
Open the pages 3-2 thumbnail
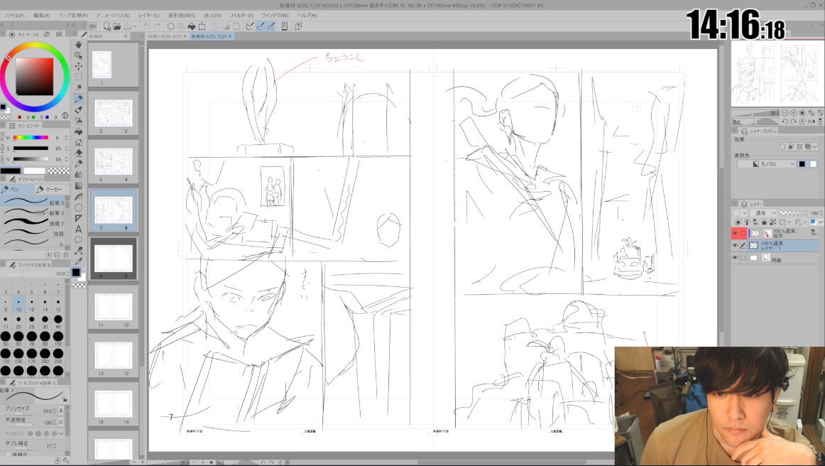pyautogui.click(x=113, y=114)
